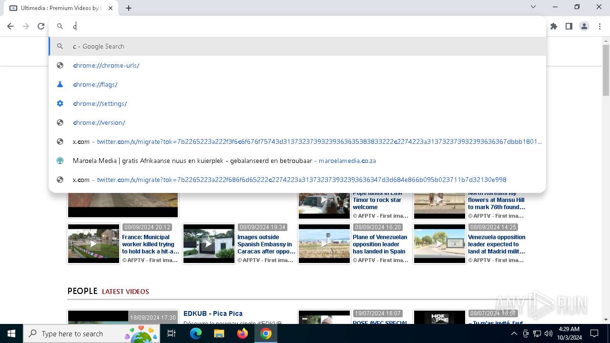
Task: Open 'Venezuela opposition leader expected' headline
Action: tap(497, 244)
